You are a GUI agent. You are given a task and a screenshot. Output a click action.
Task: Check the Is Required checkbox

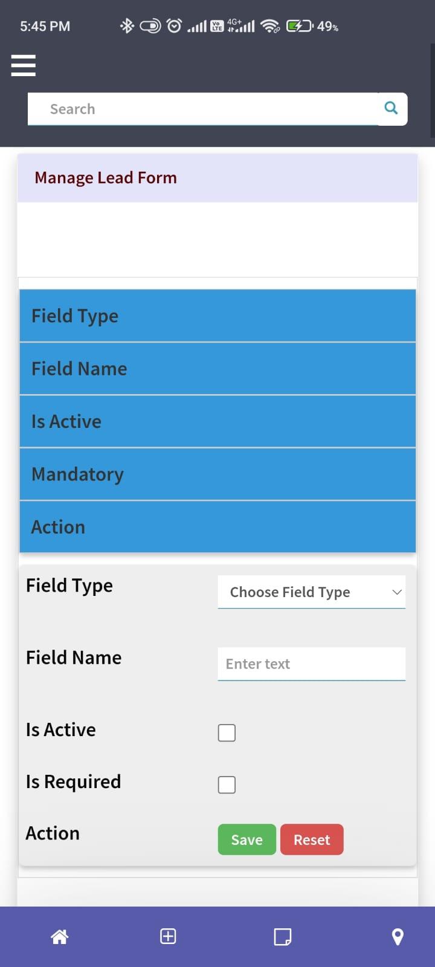click(227, 784)
